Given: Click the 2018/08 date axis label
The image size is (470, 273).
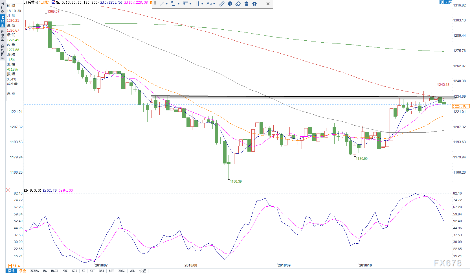Looking at the screenshot, I should 191,265.
